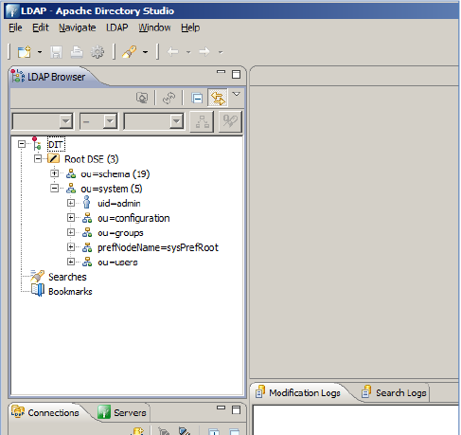Collapse the Root DSE node

click(x=38, y=159)
